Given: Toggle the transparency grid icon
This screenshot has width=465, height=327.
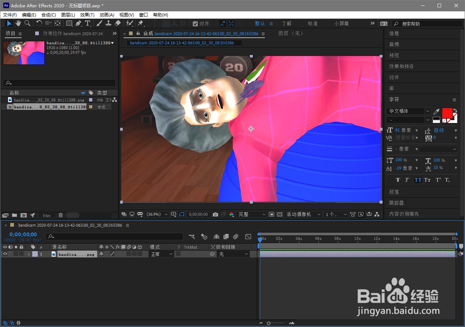Looking at the screenshot, I should pos(280,214).
